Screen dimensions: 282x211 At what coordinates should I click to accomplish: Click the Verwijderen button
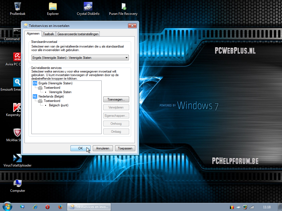[116, 107]
